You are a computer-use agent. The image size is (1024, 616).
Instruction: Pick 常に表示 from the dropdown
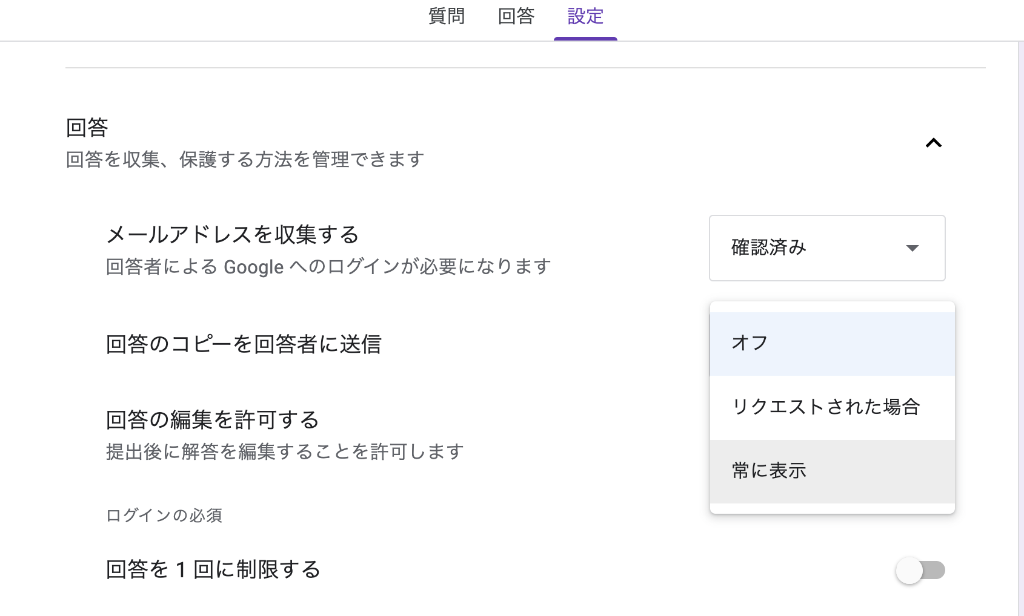tap(832, 471)
